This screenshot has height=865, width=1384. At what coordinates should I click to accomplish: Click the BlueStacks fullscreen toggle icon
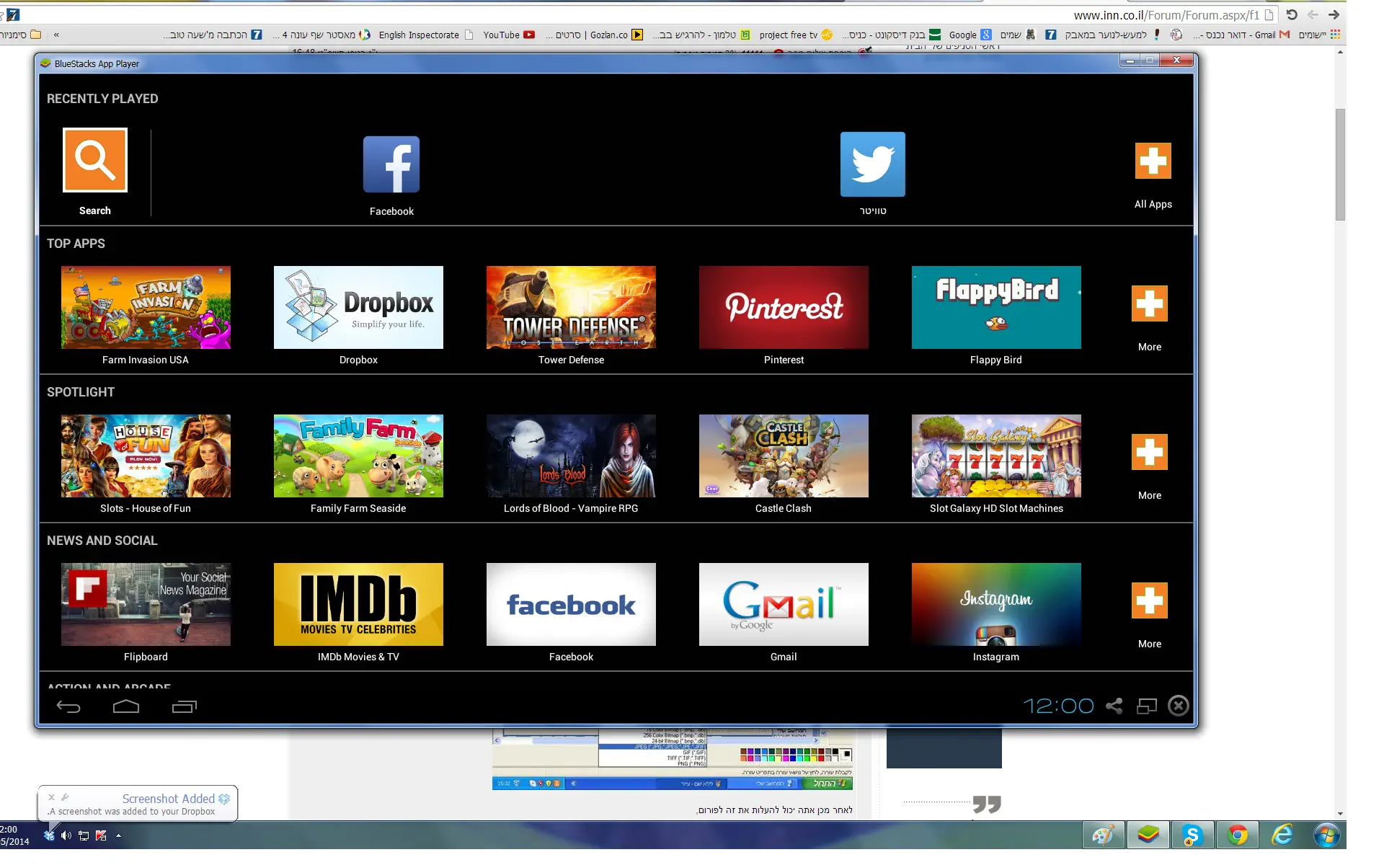point(1146,706)
